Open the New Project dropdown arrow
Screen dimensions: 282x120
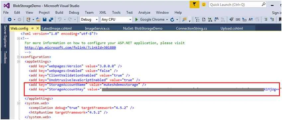coord(33,19)
